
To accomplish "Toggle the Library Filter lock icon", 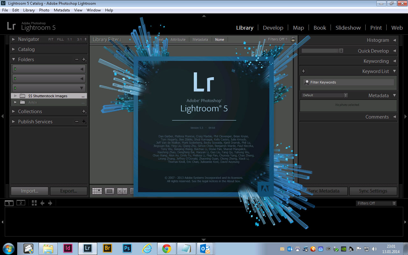I will coord(293,39).
